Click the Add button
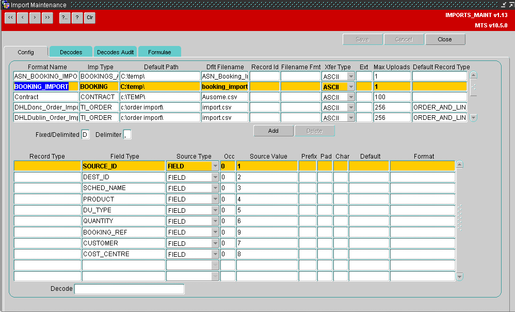This screenshot has height=312, width=515. pos(273,131)
